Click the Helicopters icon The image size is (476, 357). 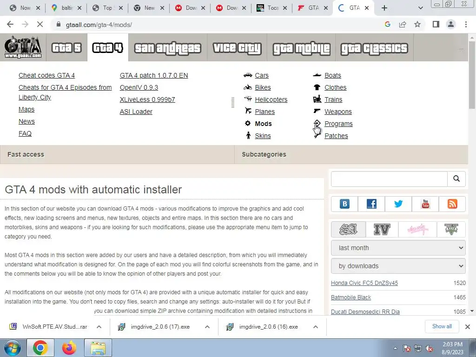(x=248, y=99)
